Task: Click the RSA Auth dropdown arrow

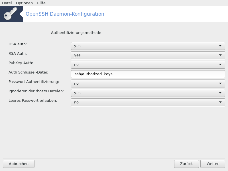Action: 220,55
